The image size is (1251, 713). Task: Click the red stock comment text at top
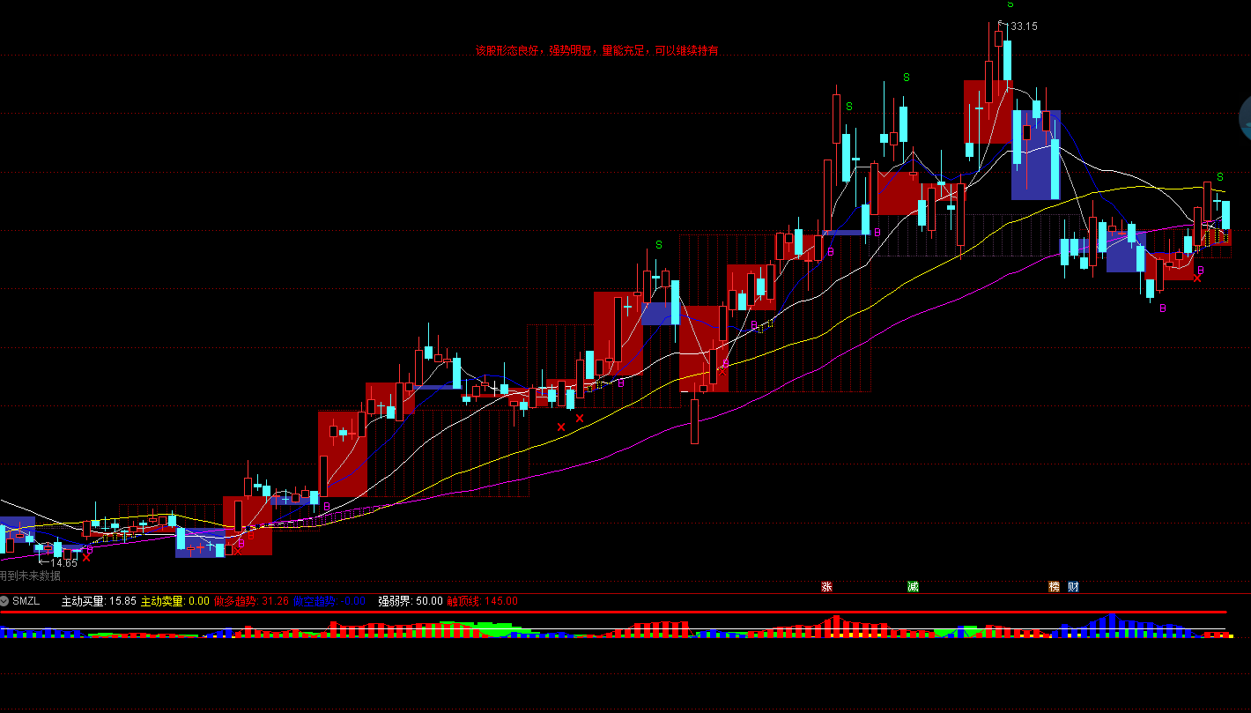pyautogui.click(x=597, y=51)
